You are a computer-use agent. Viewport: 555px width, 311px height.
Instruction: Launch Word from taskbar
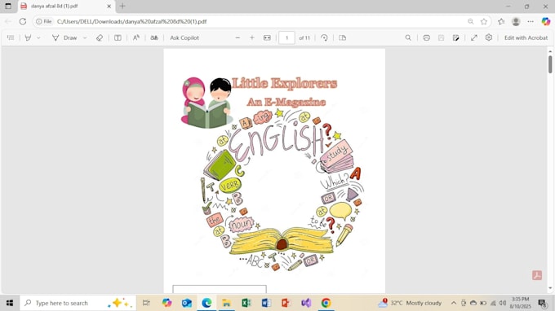click(x=266, y=303)
